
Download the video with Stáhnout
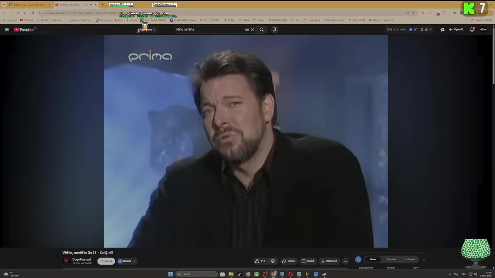pos(329,261)
